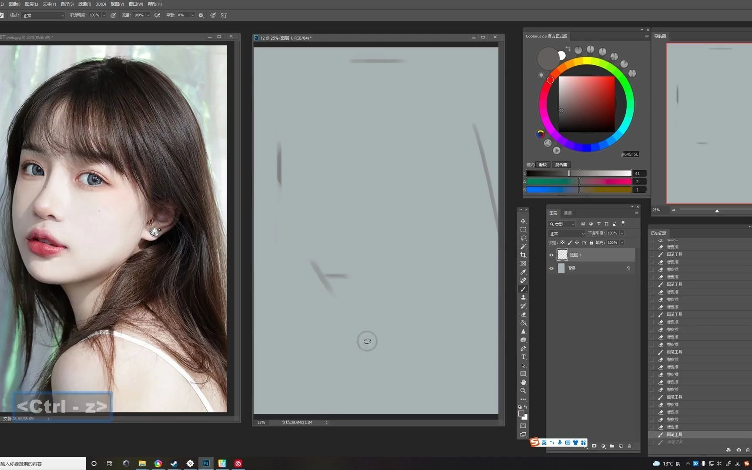Select the Eyedropper tool
This screenshot has width=752, height=470.
click(523, 272)
